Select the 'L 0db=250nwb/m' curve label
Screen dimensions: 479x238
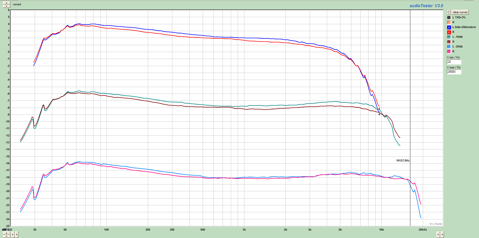[x=464, y=27]
